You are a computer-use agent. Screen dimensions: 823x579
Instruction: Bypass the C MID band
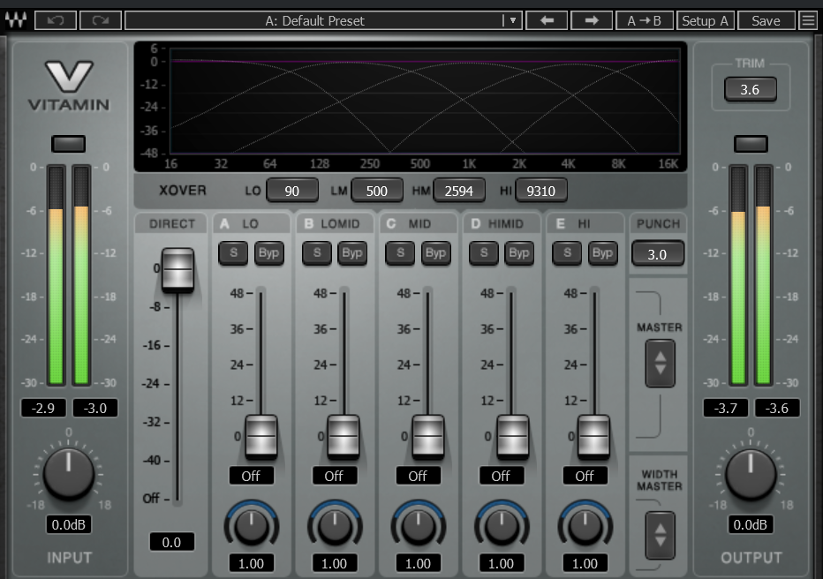tap(435, 252)
